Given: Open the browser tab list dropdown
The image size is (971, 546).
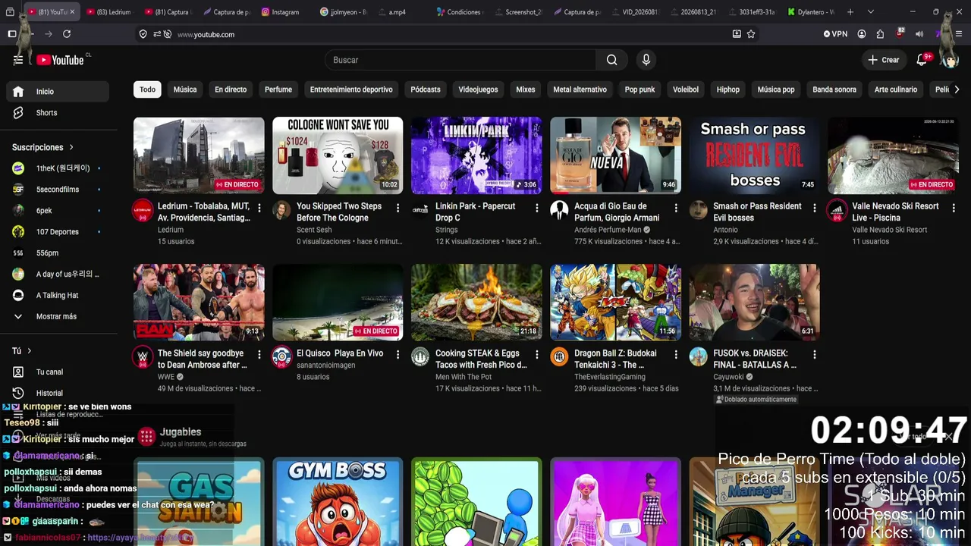Looking at the screenshot, I should click(870, 12).
